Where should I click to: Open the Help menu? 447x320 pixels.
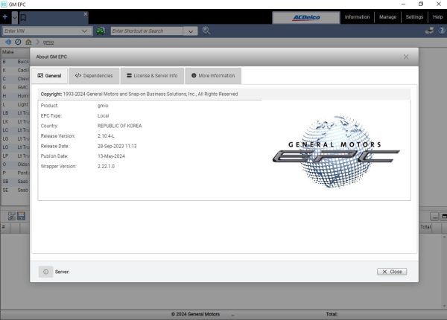pyautogui.click(x=437, y=17)
